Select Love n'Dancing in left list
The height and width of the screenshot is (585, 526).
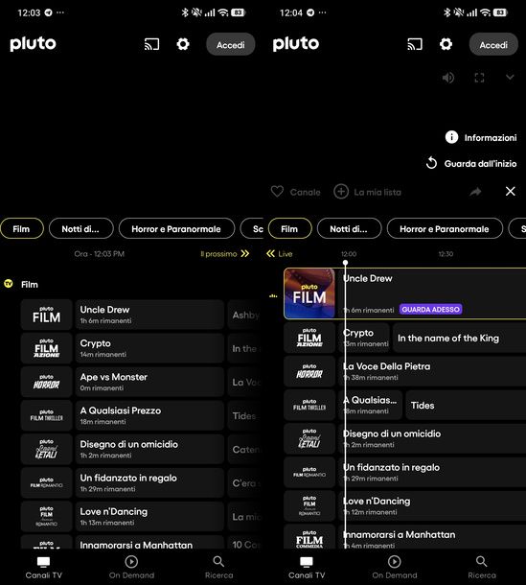click(x=149, y=516)
